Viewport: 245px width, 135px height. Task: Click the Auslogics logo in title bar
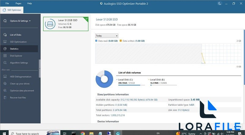(x=101, y=3)
